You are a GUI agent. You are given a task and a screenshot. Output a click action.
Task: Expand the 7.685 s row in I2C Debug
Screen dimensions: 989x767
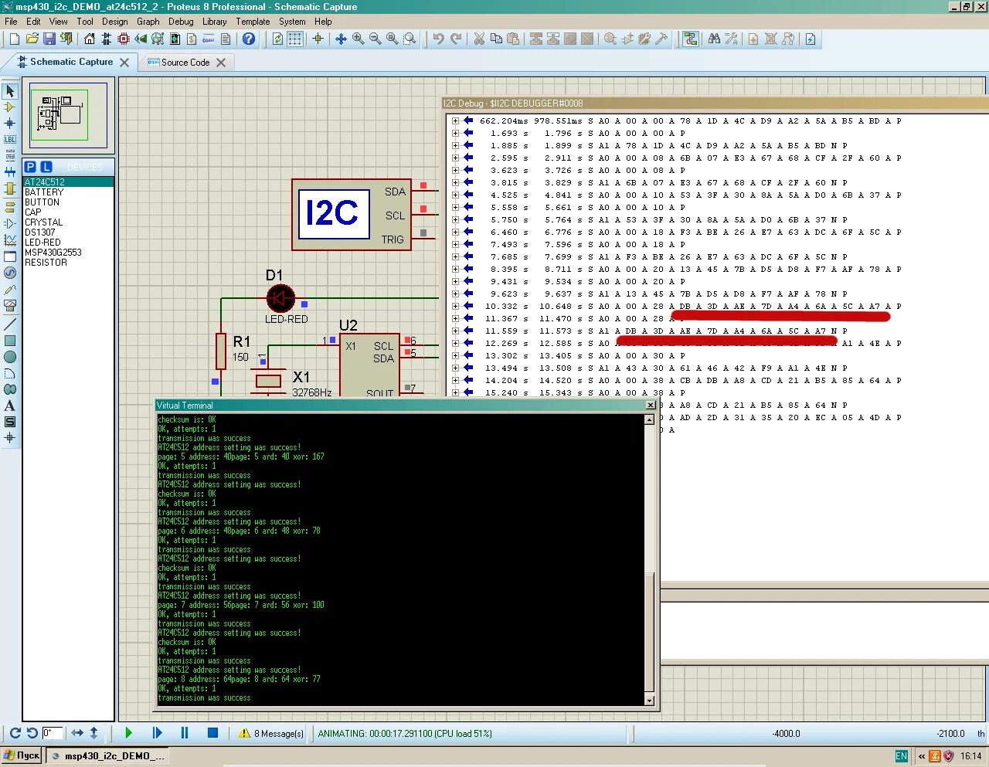(455, 257)
